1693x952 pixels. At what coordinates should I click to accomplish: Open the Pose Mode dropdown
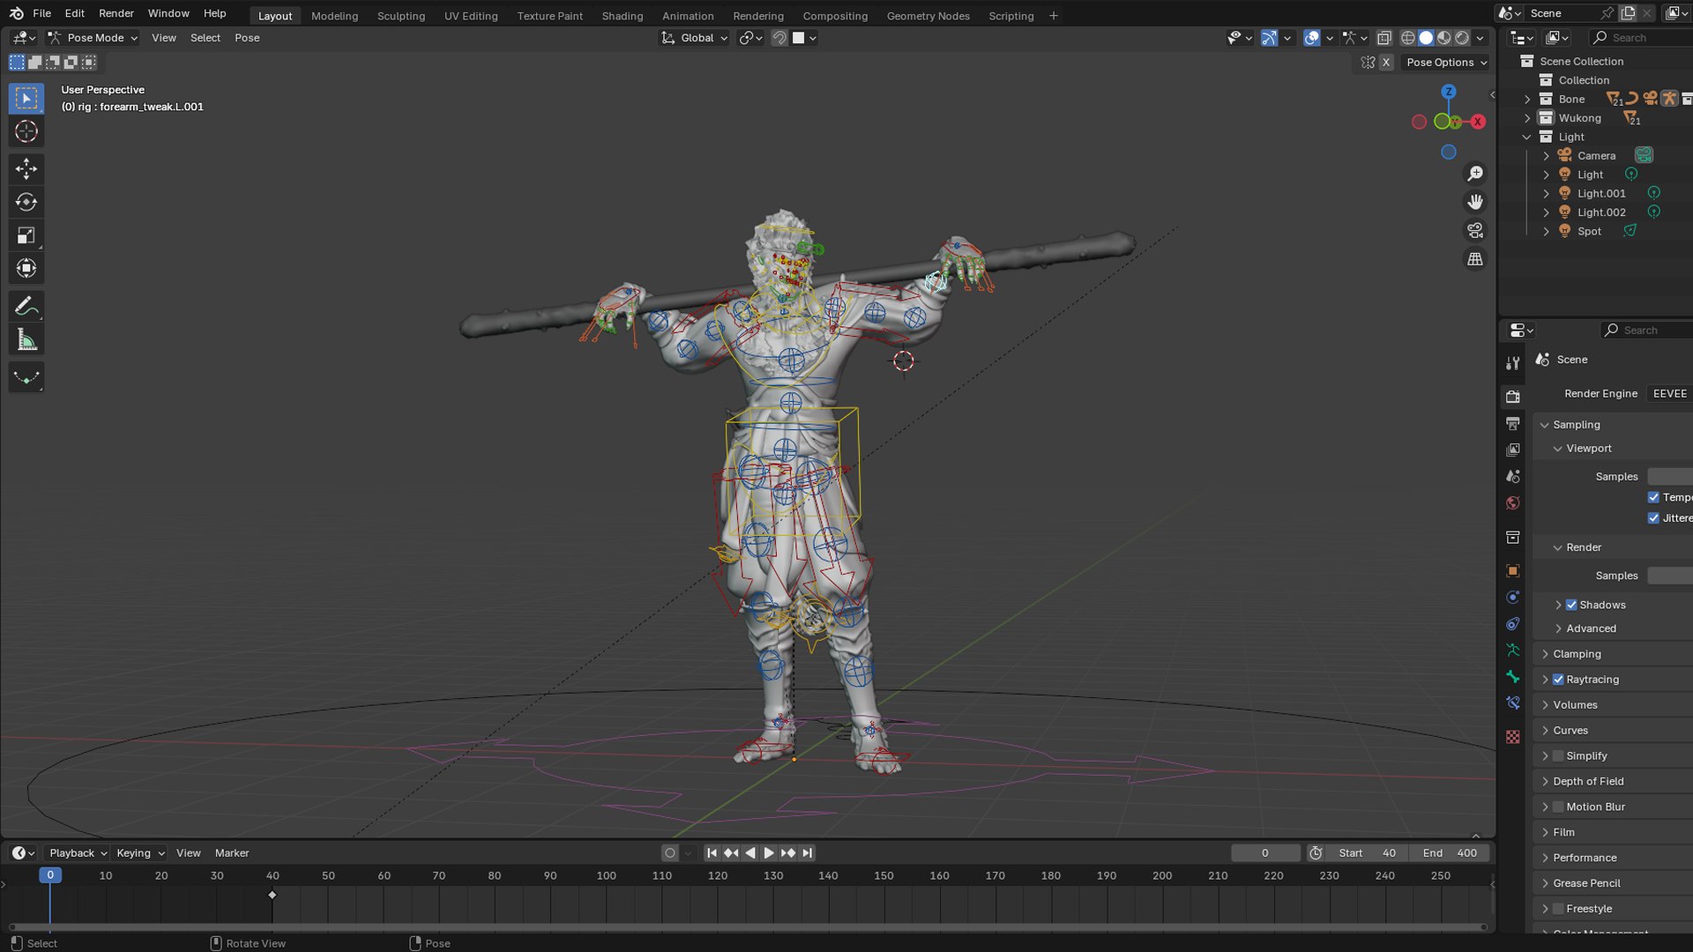point(93,38)
